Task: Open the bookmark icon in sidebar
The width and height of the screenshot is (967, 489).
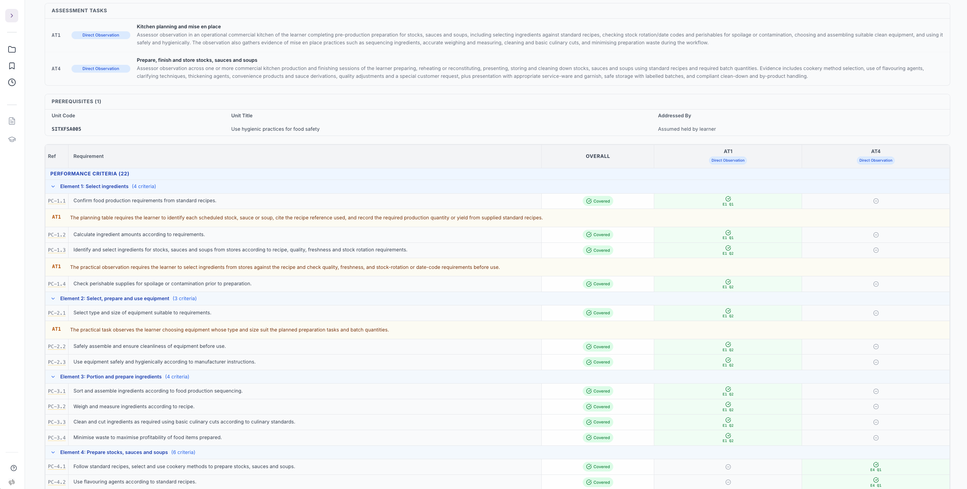Action: pos(12,66)
